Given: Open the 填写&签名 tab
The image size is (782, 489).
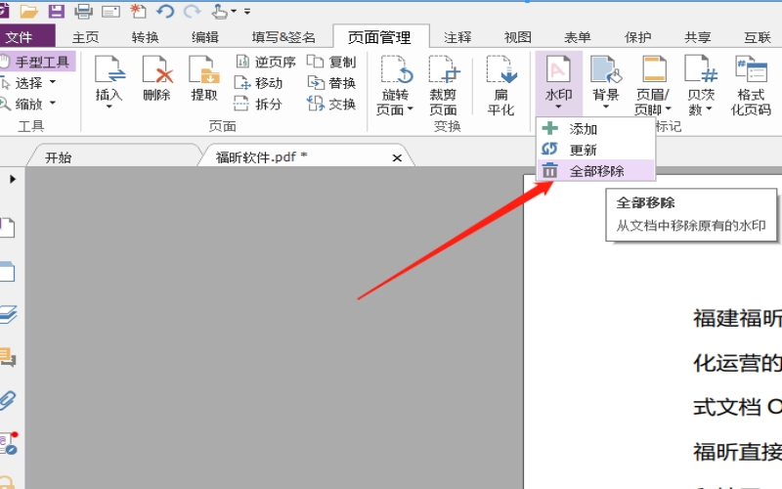Looking at the screenshot, I should (x=283, y=37).
